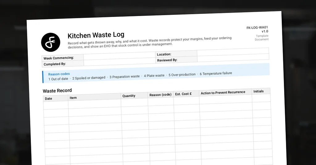Screen dimensions: 316x165
Task: Click the 'Template Document' label
Action: 262,38
